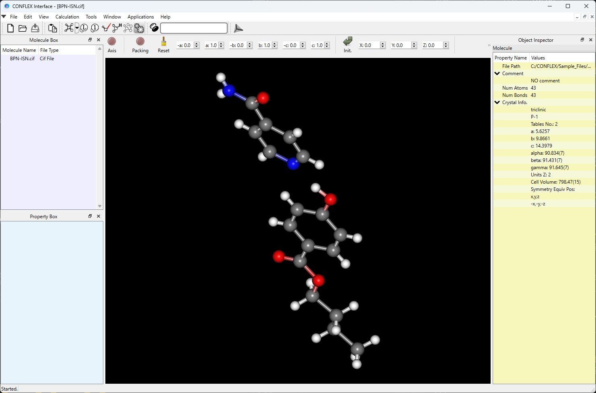596x393 pixels.
Task: Collapse the Comment section in Object Inspector
Action: [x=497, y=73]
